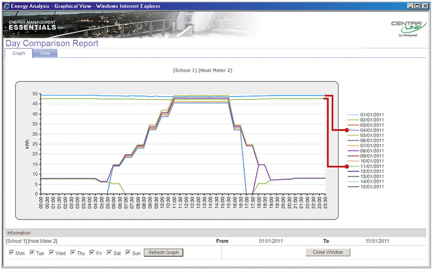Untick the Sun checkbox
The width and height of the screenshot is (432, 269).
[129, 253]
